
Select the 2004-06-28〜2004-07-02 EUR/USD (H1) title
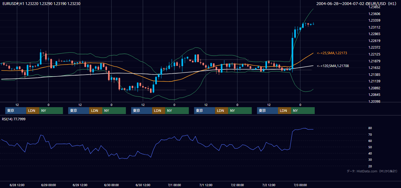pos(357,4)
